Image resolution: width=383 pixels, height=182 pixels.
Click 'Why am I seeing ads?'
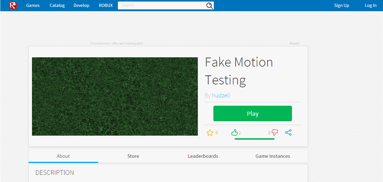tap(128, 43)
